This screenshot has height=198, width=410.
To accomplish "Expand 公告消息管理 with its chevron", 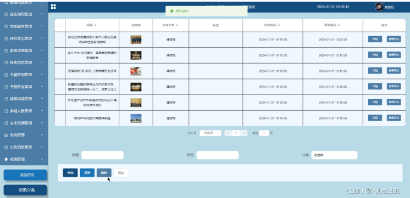I will pos(42,147).
